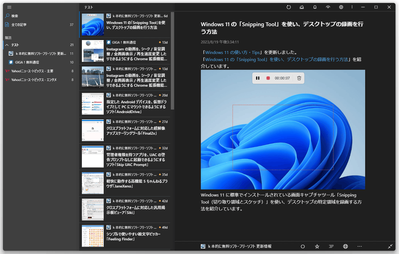Select the k本的に無料ソフト feed in sidebar

tap(41, 54)
